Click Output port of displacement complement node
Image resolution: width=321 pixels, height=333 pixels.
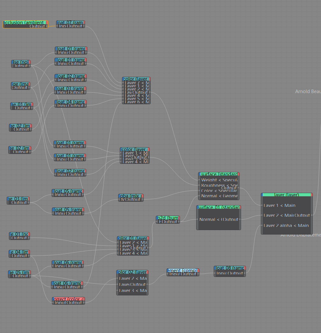click(198, 274)
